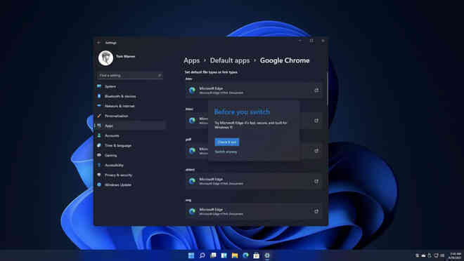Click the OneDrive cloud tray icon

[423, 255]
